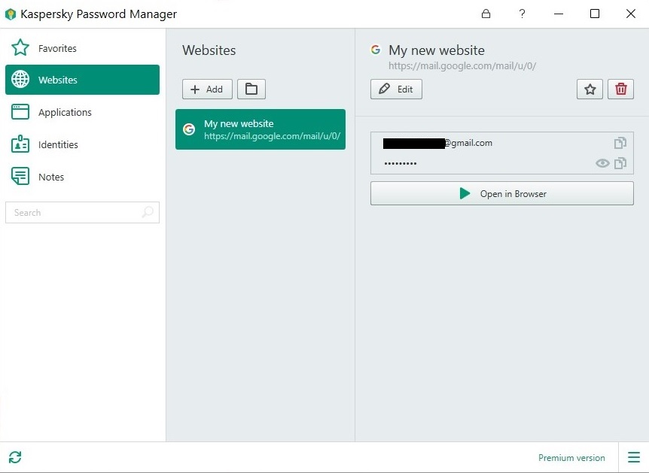The height and width of the screenshot is (473, 649).
Task: Maximize the Kaspersky Password Manager window
Action: (594, 14)
